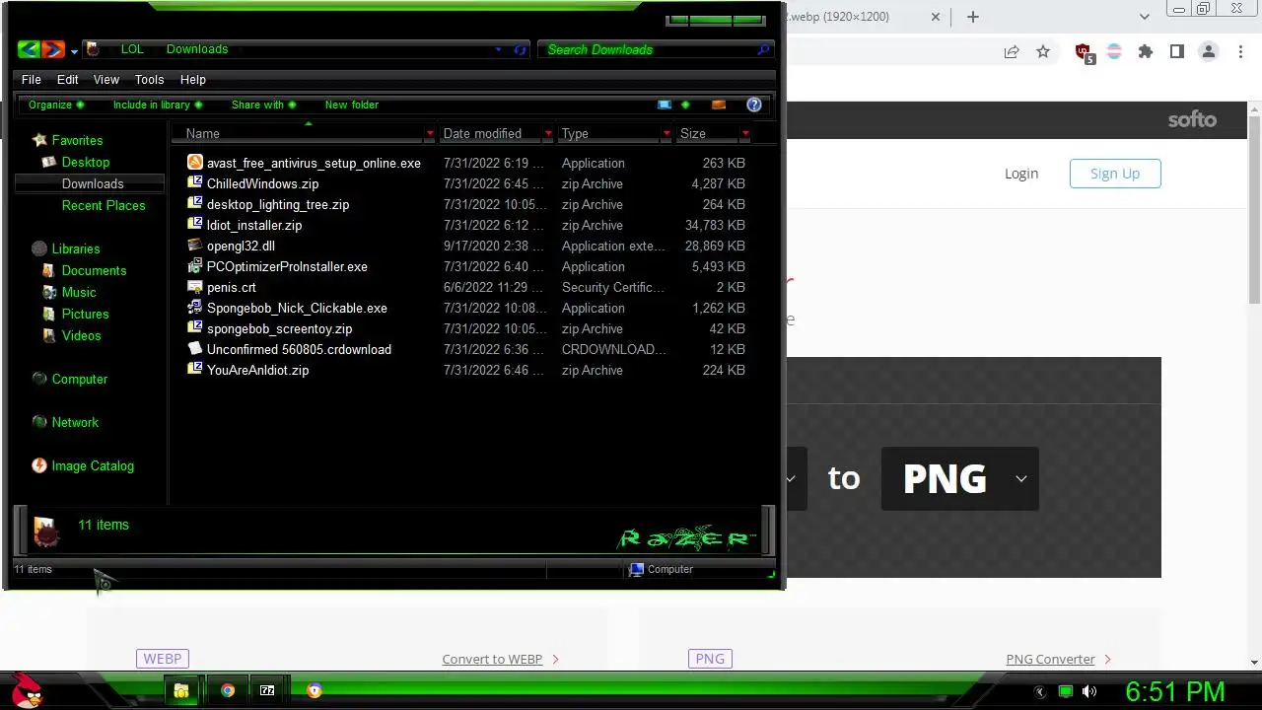Share this page from the Chrome address bar
The image size is (1262, 710).
[x=1012, y=52]
